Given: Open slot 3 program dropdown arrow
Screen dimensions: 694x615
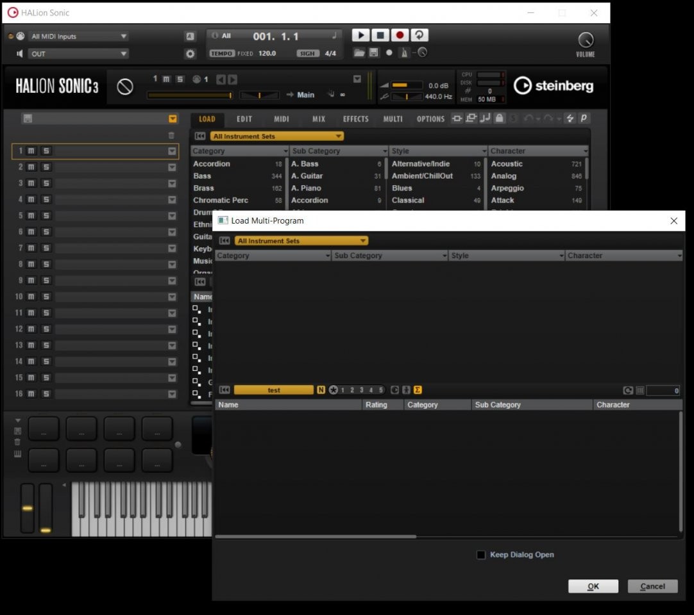Looking at the screenshot, I should [x=172, y=183].
